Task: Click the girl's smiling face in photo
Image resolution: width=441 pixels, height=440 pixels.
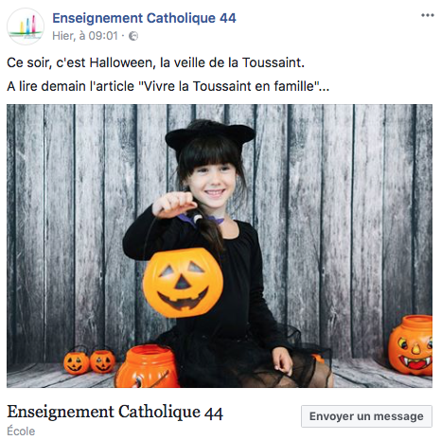Action: [210, 183]
